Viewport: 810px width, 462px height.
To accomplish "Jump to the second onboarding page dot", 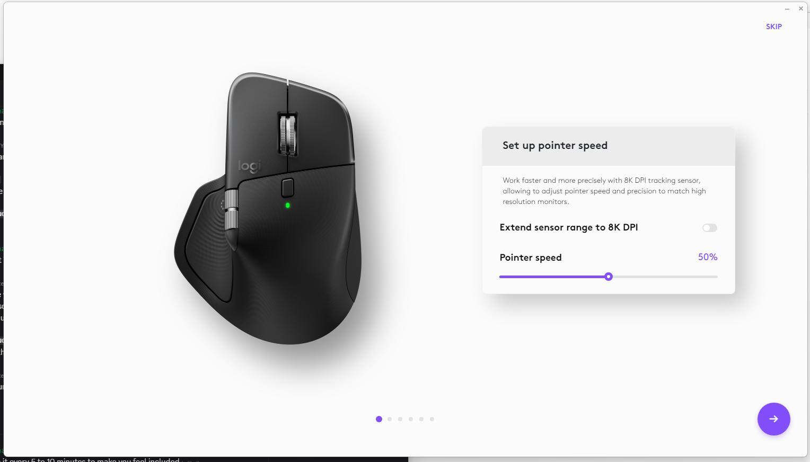I will point(390,419).
